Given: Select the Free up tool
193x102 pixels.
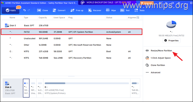Looking at the screenshot, I should click(x=77, y=10).
